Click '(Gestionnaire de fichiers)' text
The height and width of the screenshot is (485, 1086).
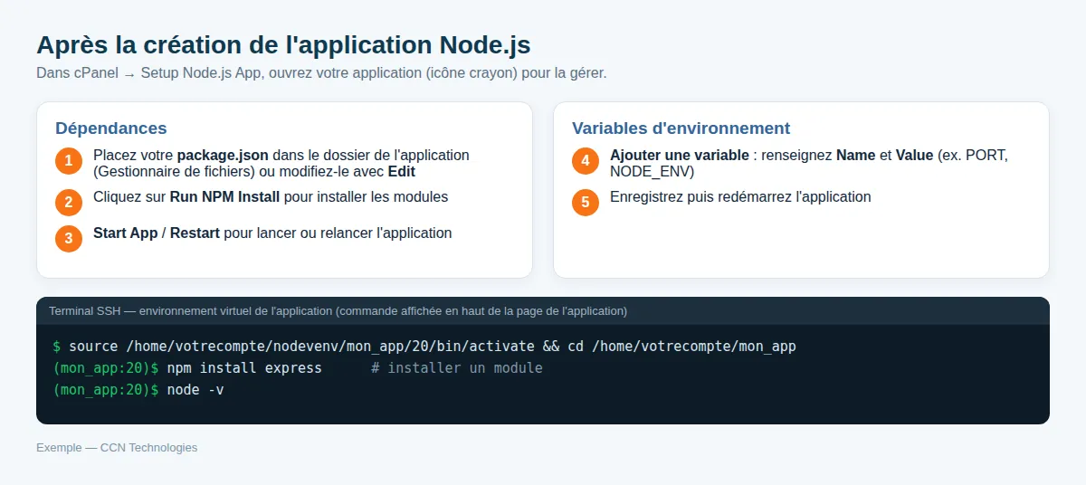(173, 171)
